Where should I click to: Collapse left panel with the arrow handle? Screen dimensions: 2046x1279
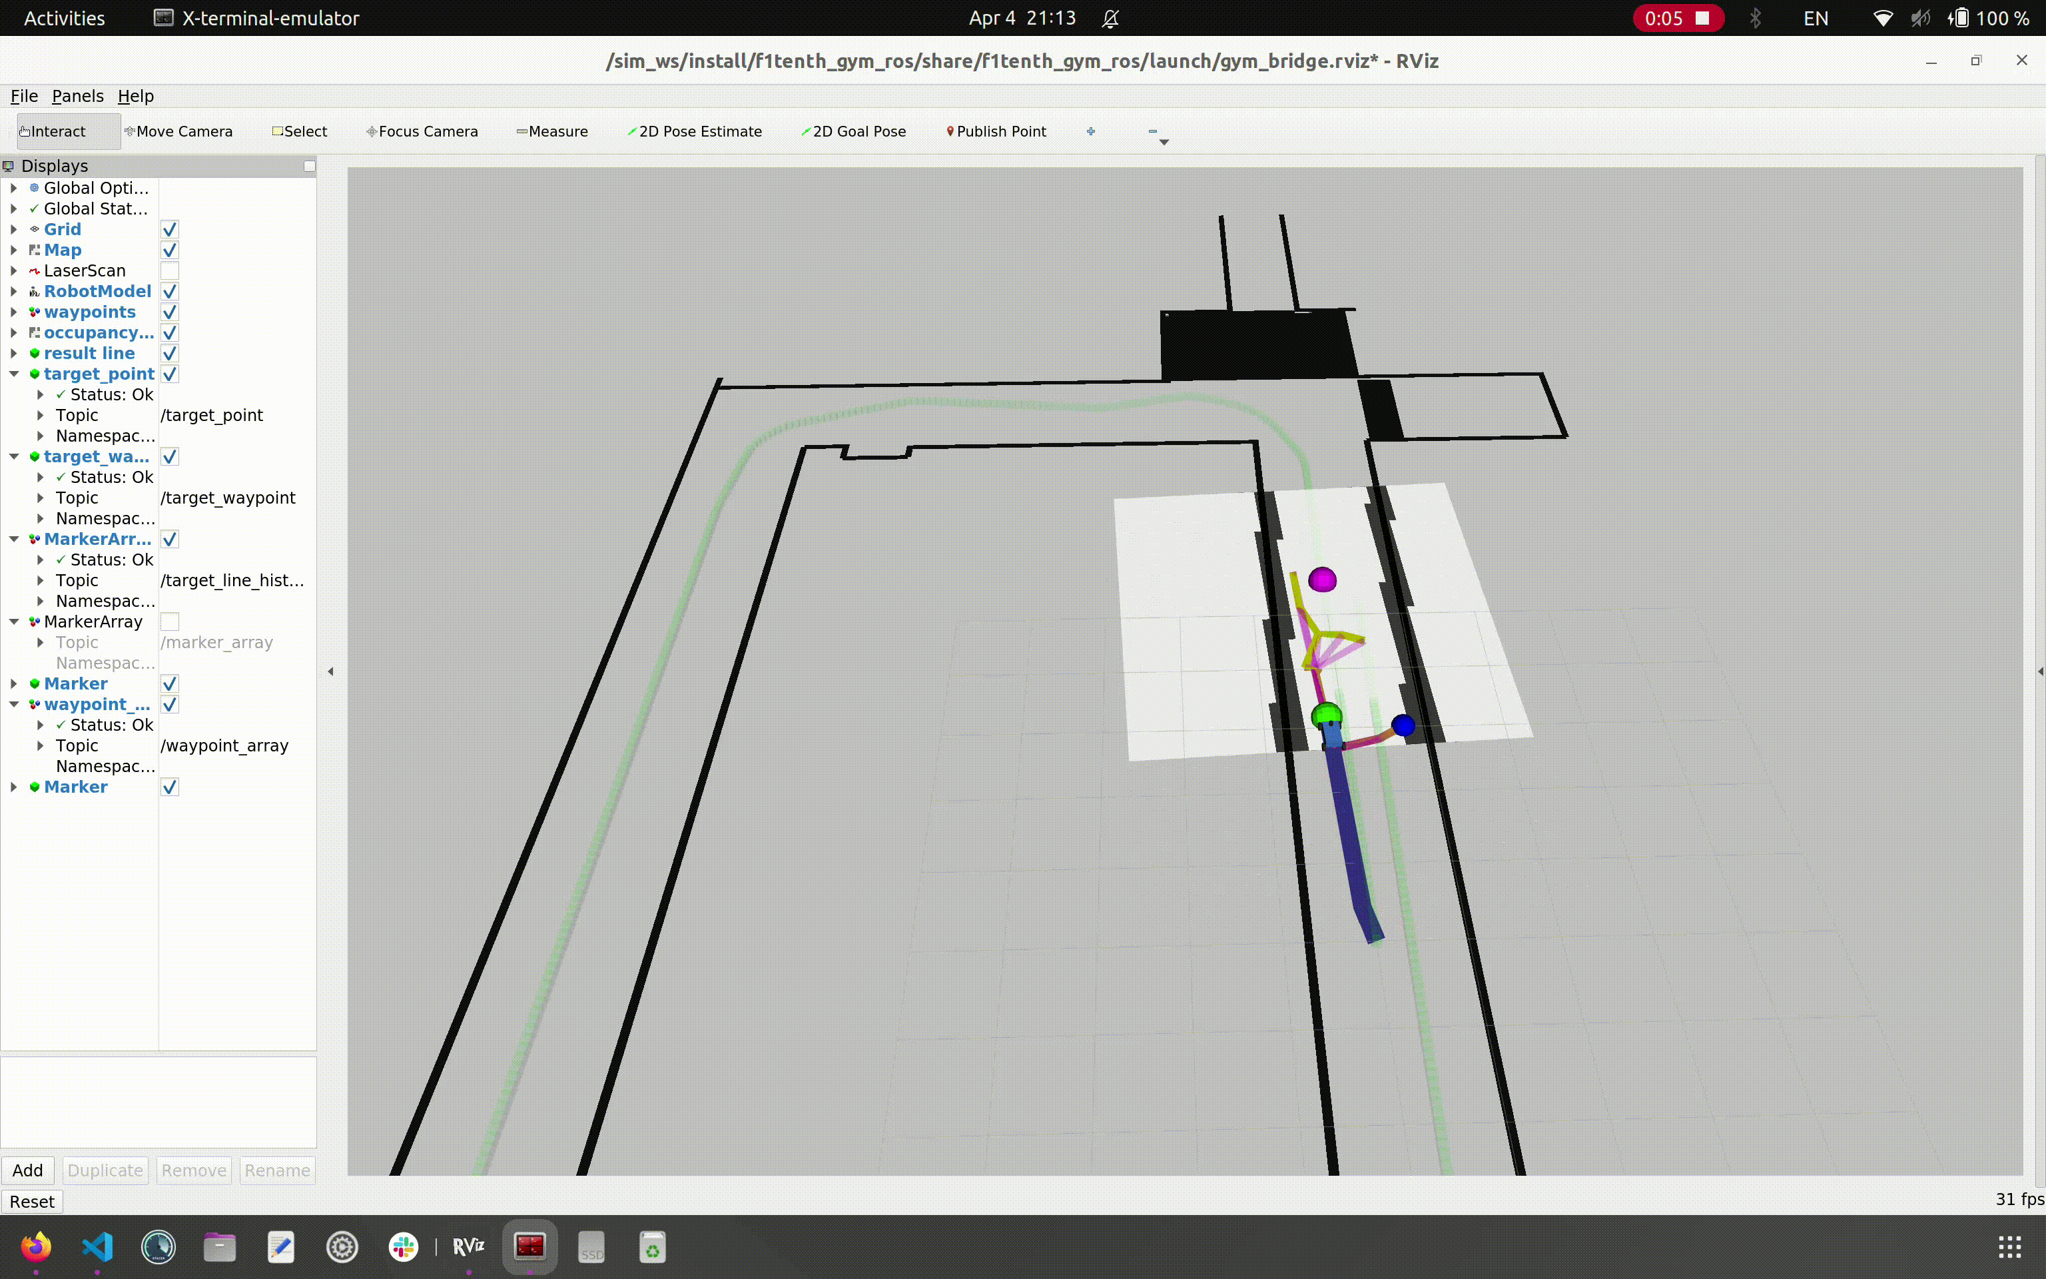pyautogui.click(x=330, y=671)
